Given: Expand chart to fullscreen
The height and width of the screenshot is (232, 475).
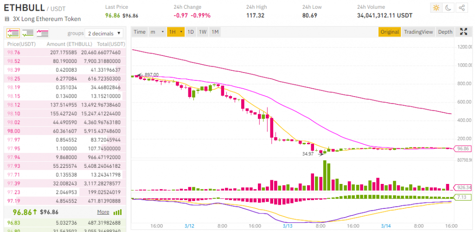Looking at the screenshot, I should coord(463,32).
